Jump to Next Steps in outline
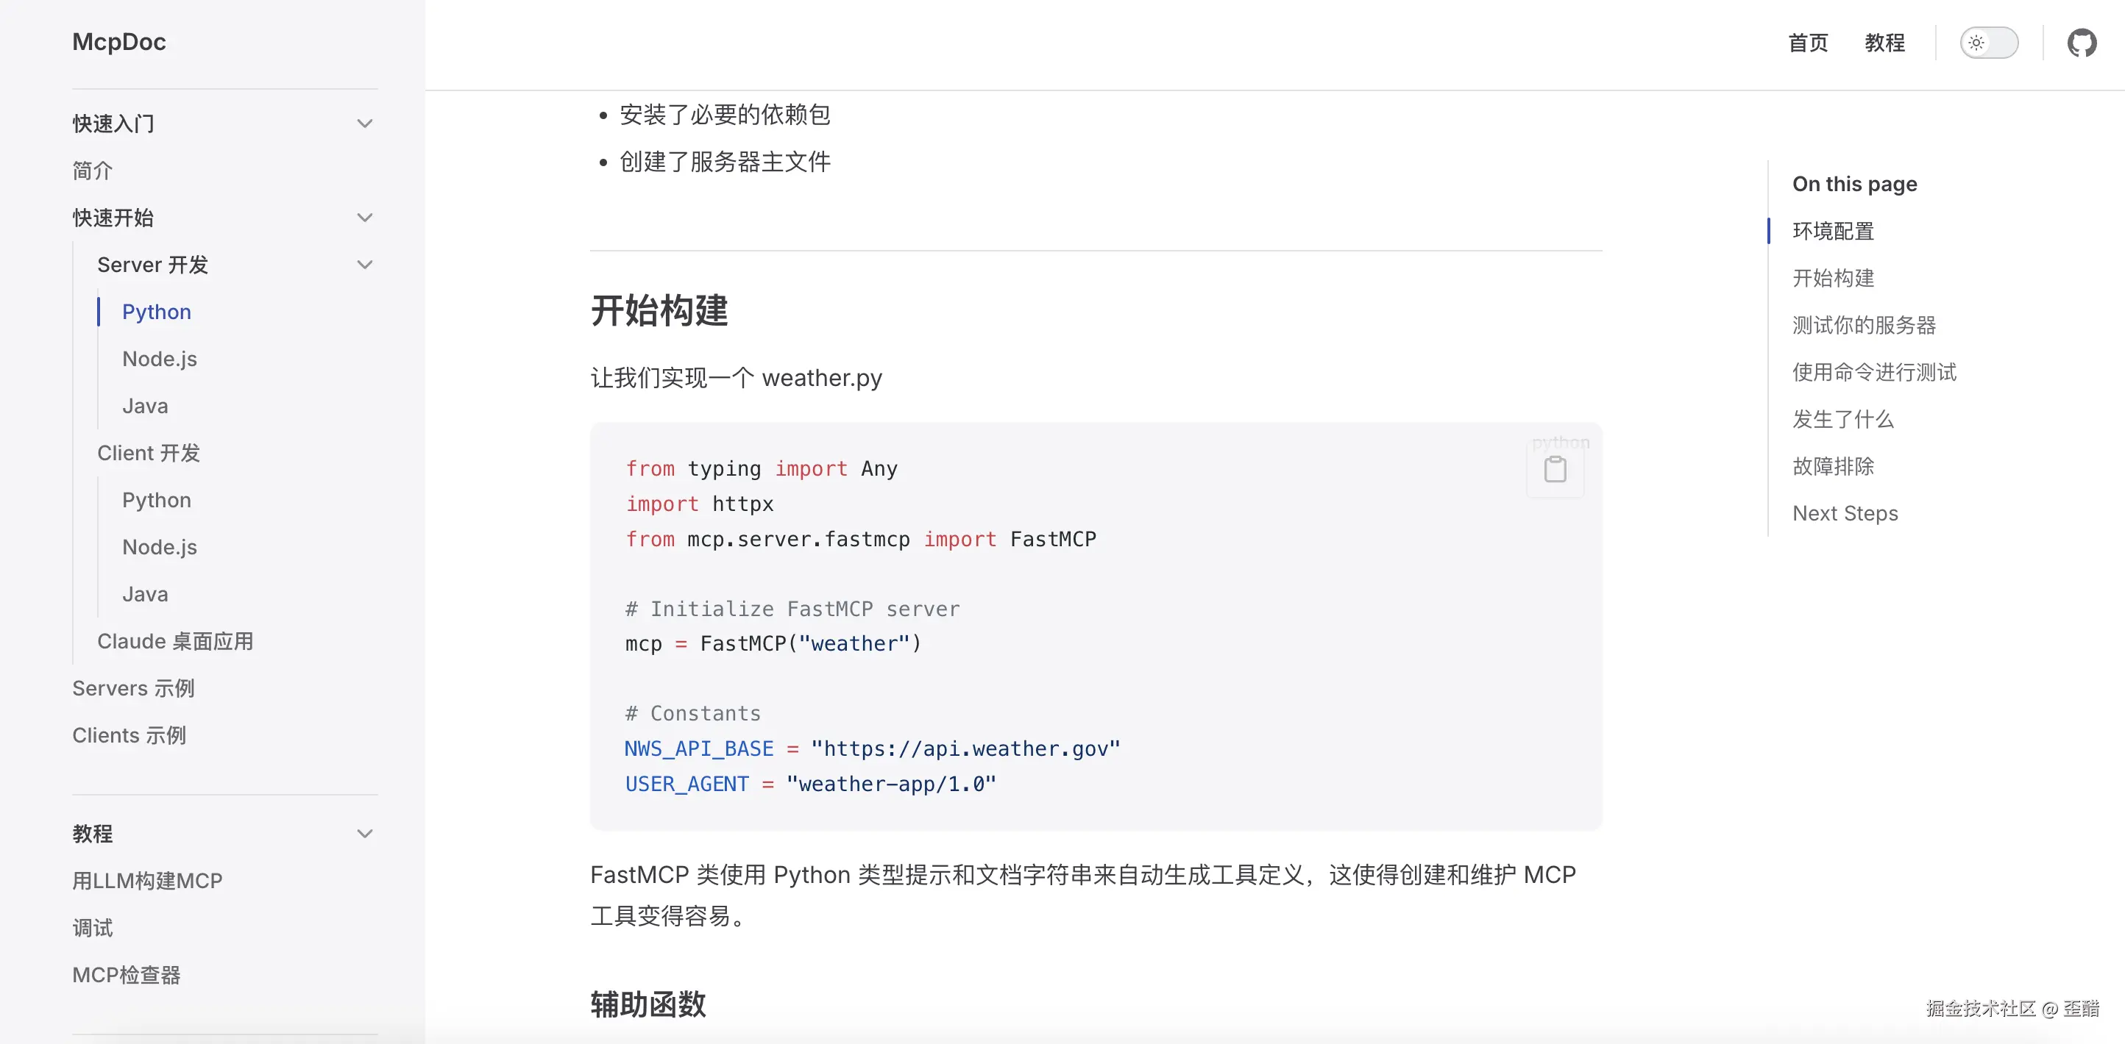This screenshot has height=1044, width=2125. (1845, 513)
